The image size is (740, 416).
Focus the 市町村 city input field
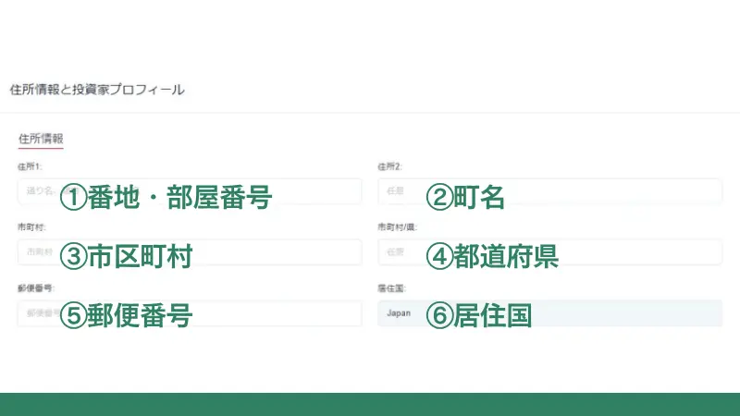click(x=190, y=251)
